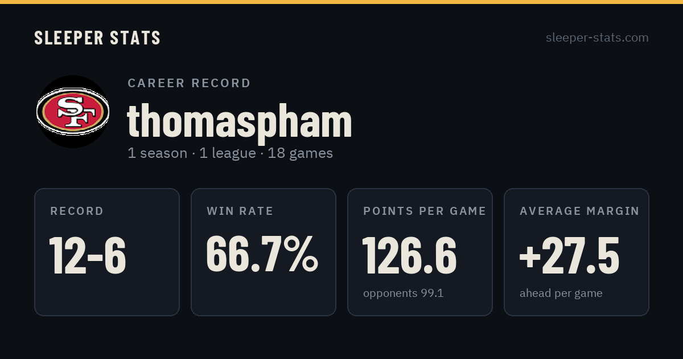This screenshot has height=359, width=683.
Task: Click the yellow accent bar at top
Action: pyautogui.click(x=341, y=2)
